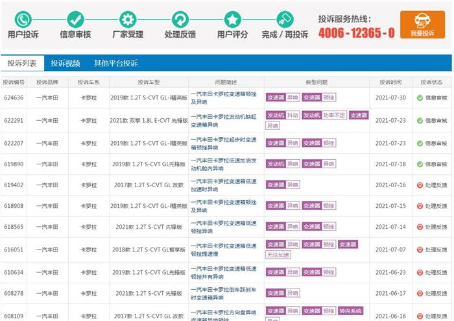This screenshot has height=321, width=454.
Task: Click red status icon for complaint 618908
Action: coord(420,206)
